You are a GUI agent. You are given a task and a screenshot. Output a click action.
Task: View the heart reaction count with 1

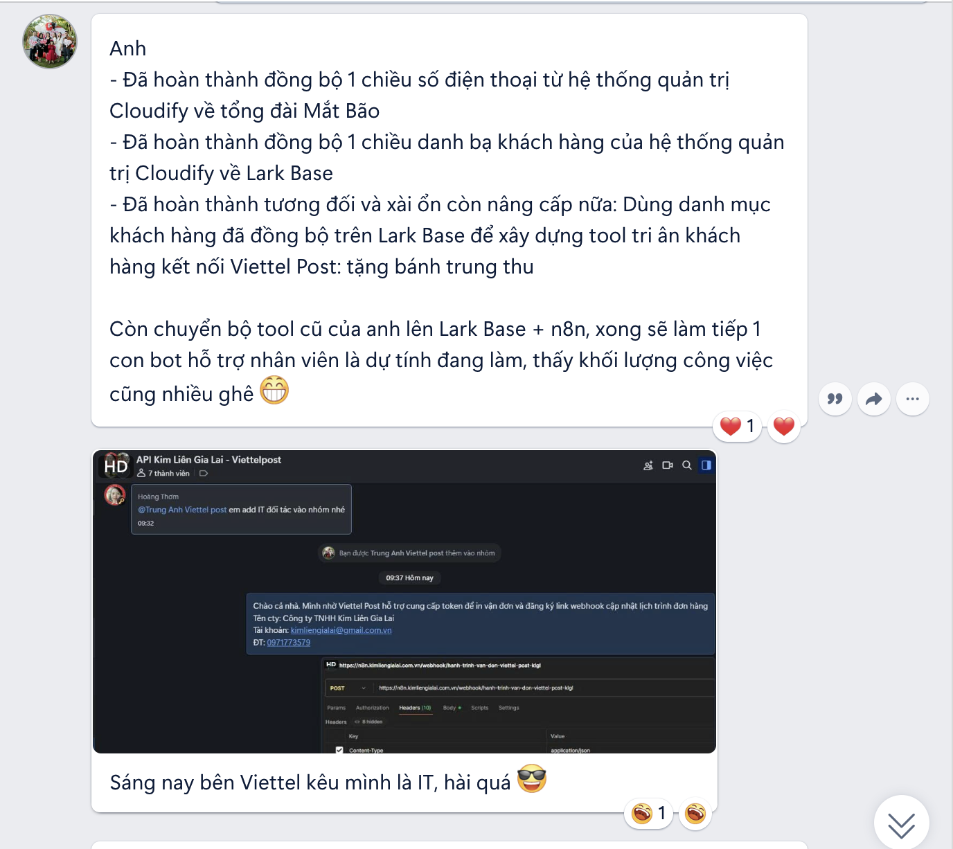point(738,426)
